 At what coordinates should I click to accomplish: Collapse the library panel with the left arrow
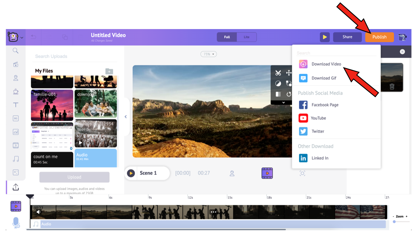(x=126, y=117)
